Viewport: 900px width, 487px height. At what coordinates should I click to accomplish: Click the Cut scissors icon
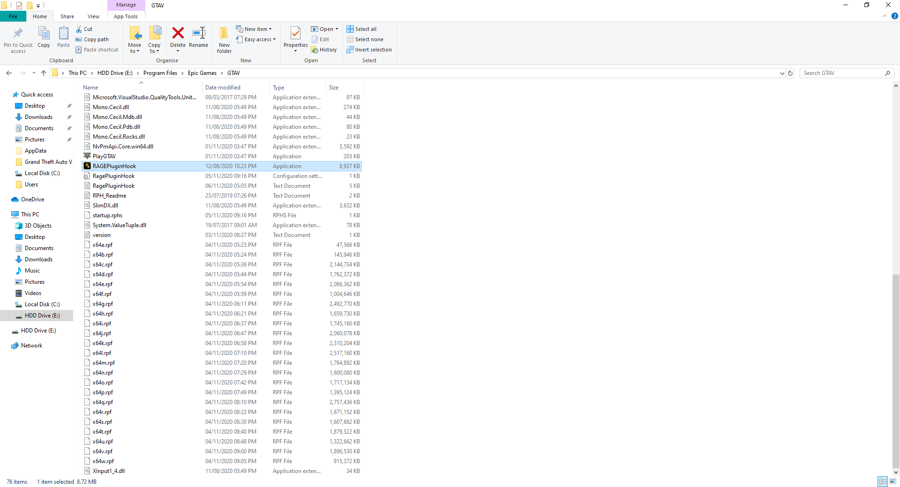tap(79, 29)
